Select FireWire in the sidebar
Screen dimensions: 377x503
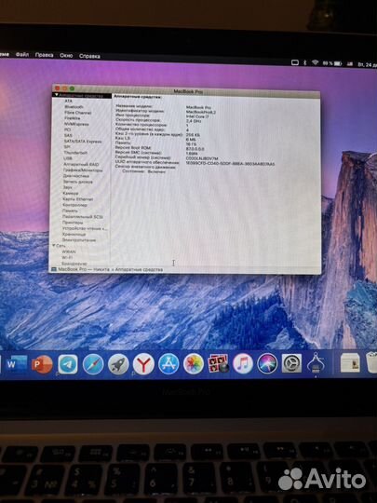pyautogui.click(x=72, y=118)
